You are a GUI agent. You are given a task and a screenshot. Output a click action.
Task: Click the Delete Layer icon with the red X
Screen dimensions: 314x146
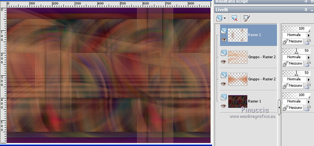(x=234, y=18)
